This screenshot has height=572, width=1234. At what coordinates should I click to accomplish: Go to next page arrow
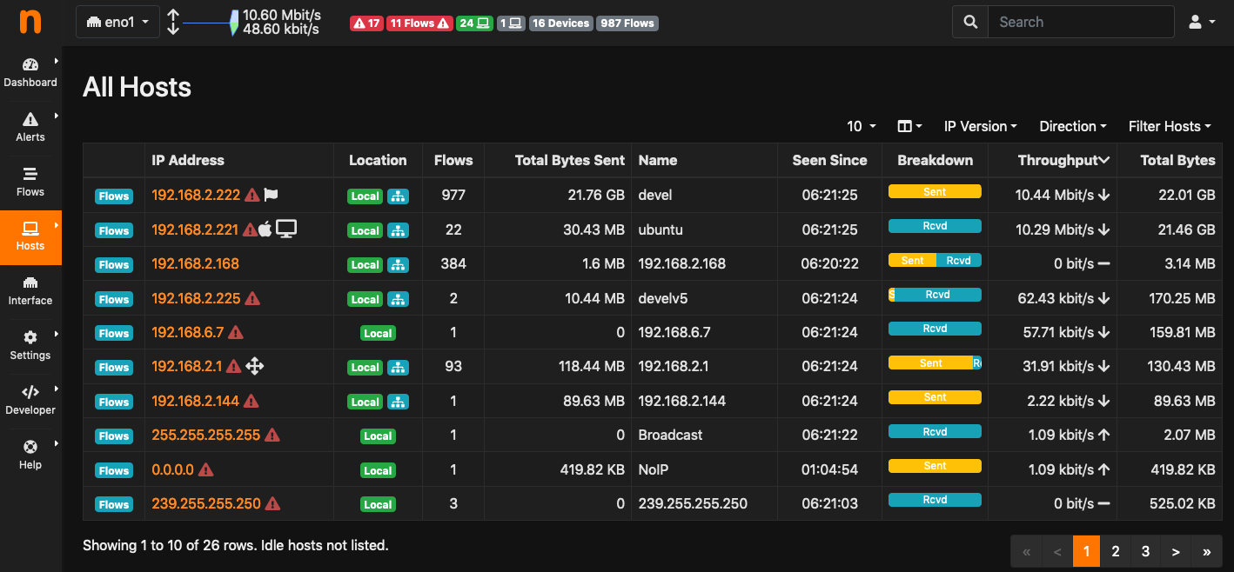point(1176,551)
